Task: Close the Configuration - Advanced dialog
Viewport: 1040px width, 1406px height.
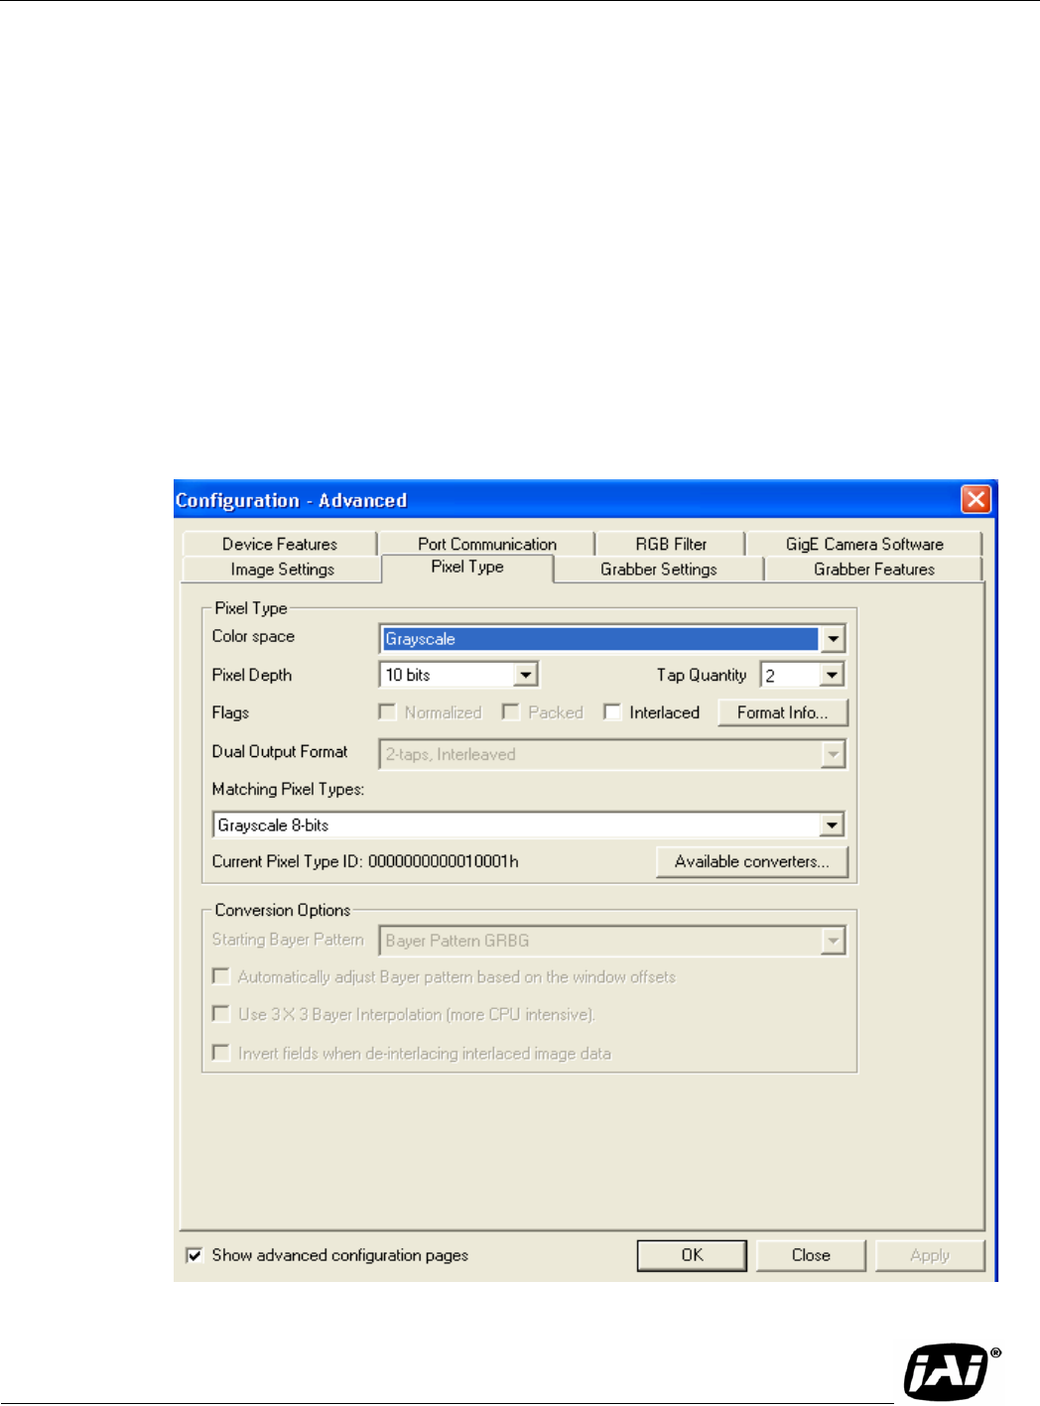Action: [976, 499]
